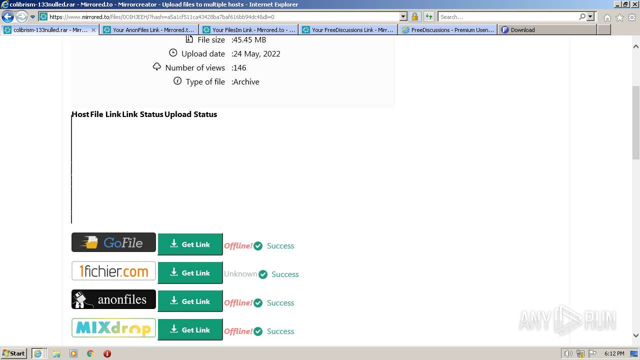The height and width of the screenshot is (360, 640).
Task: Click the security lock icon
Action: (x=414, y=16)
